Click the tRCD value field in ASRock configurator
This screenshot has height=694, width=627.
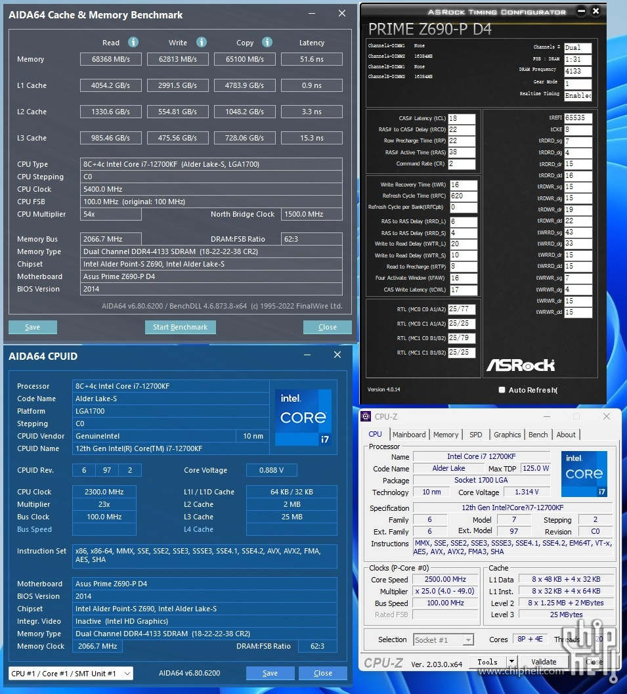tap(462, 130)
